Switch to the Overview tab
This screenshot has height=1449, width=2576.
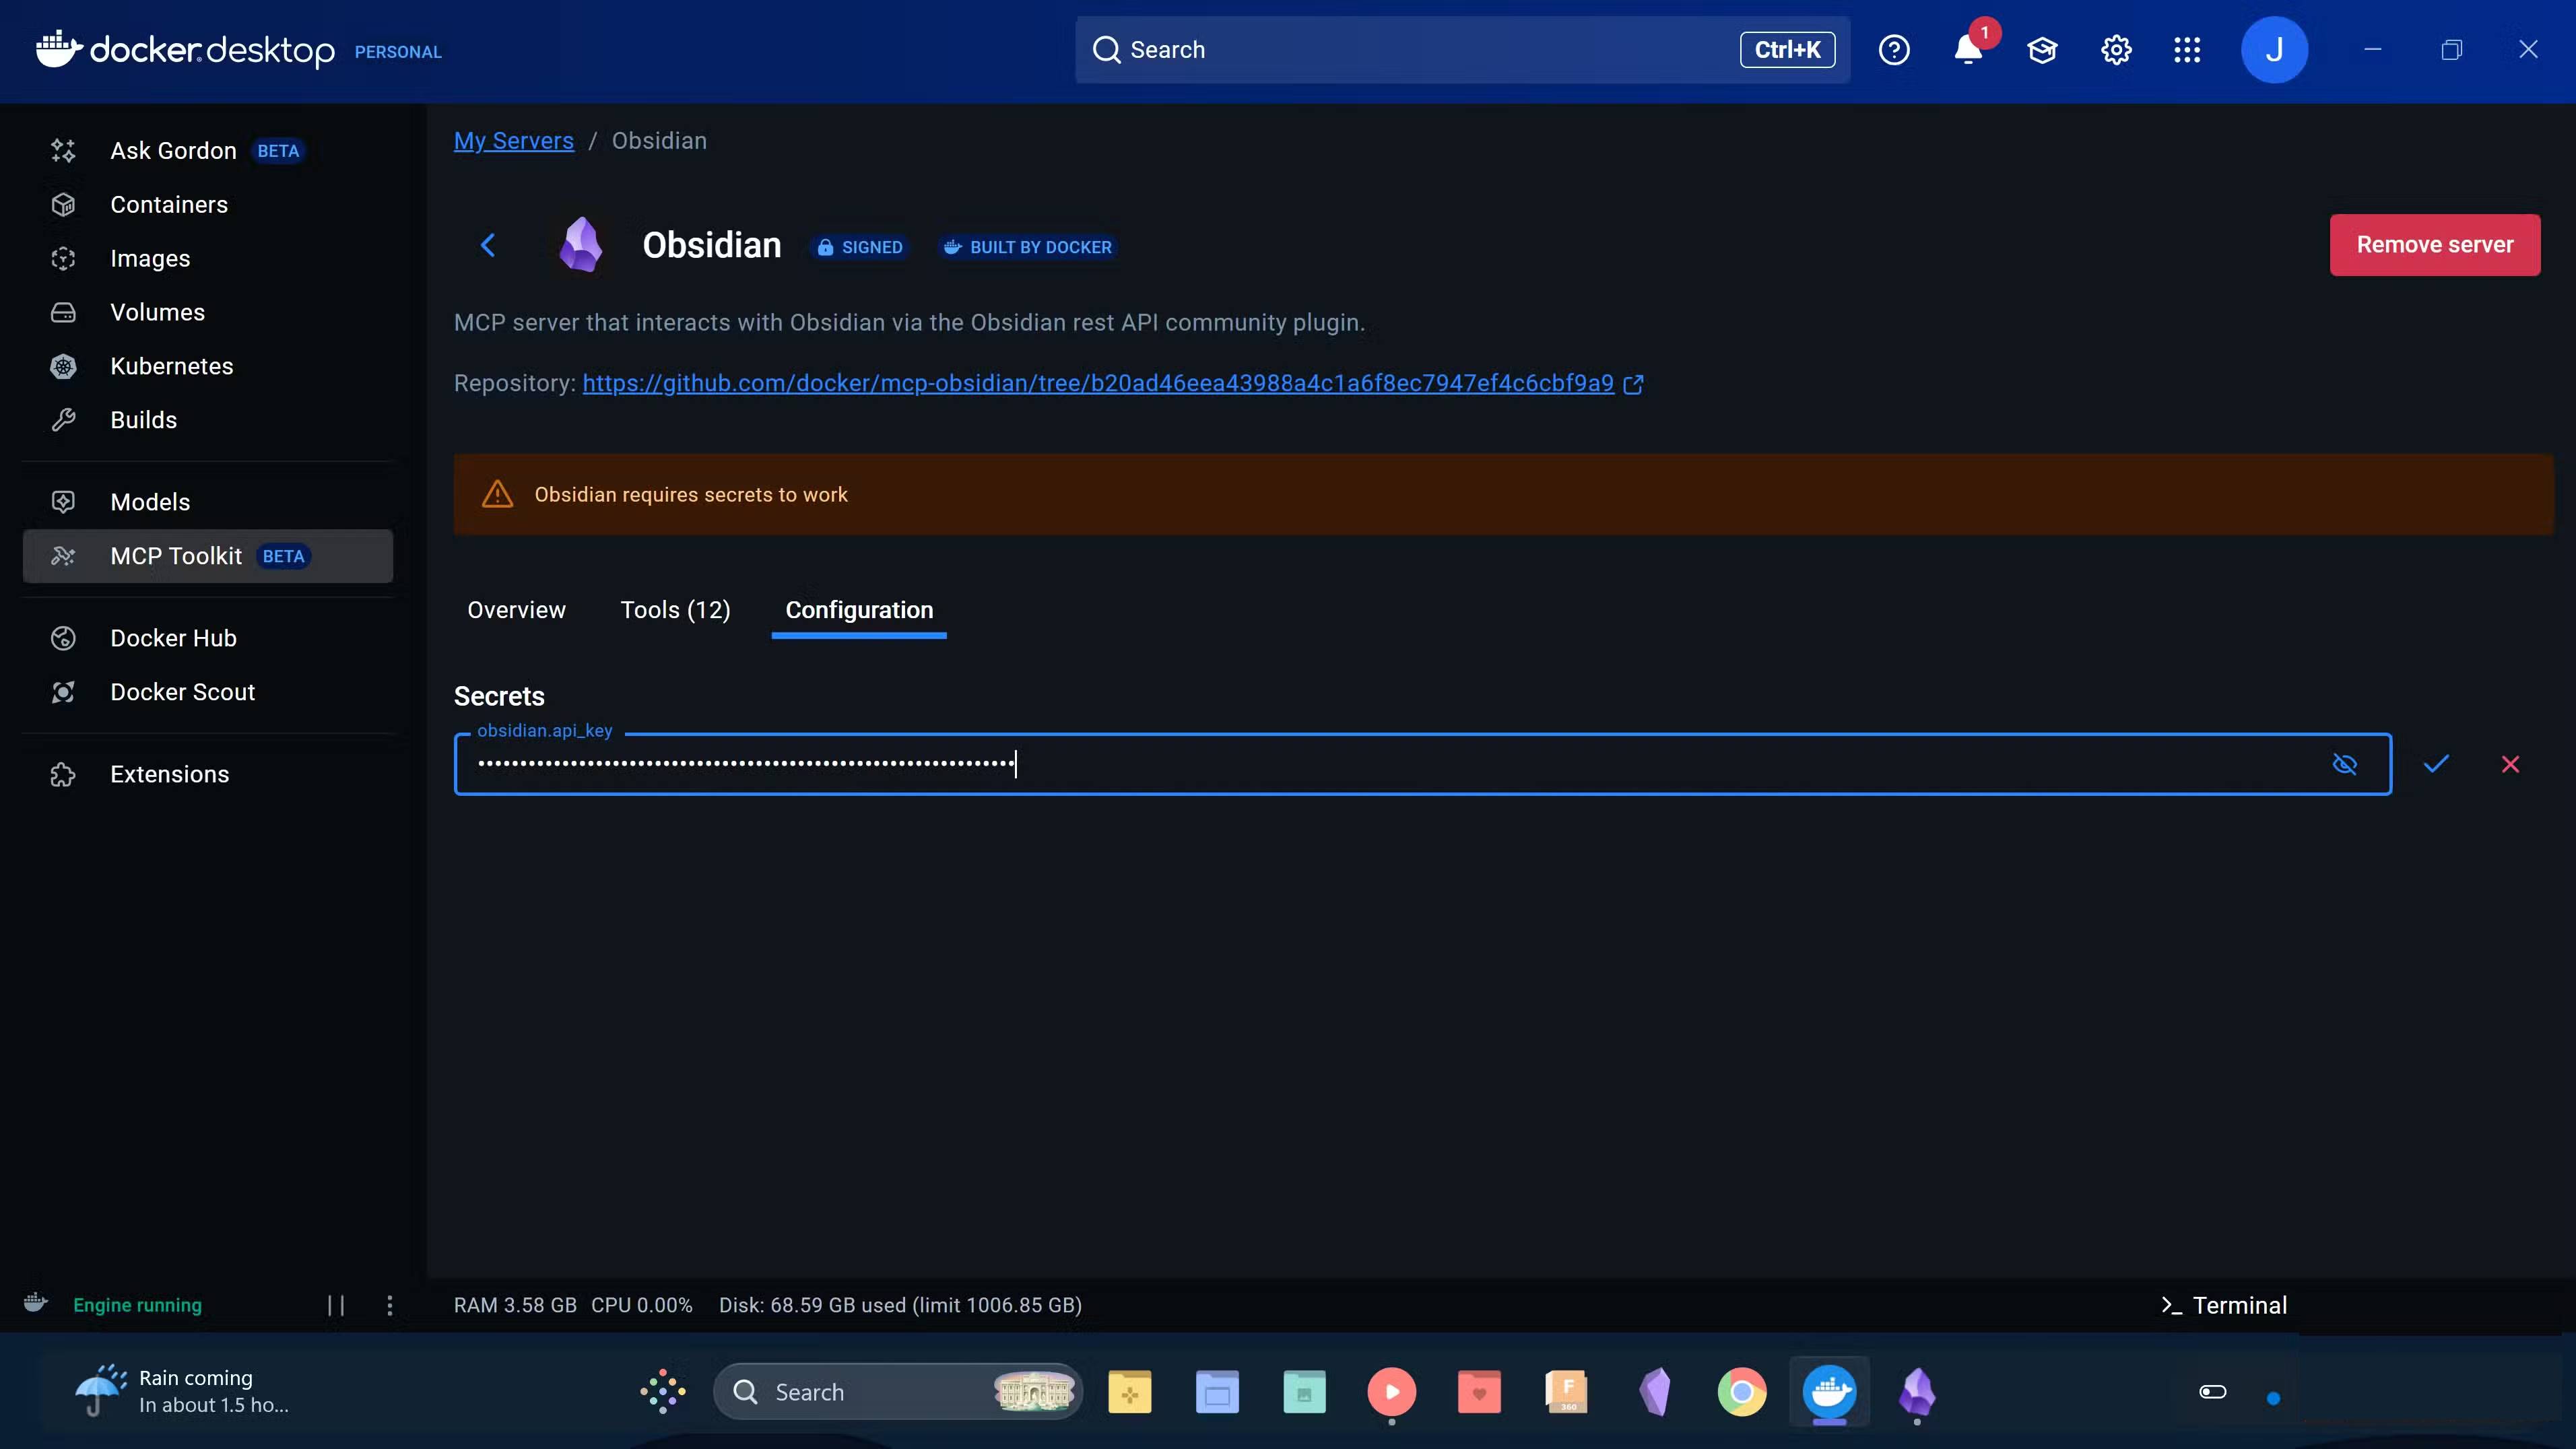[x=516, y=610]
